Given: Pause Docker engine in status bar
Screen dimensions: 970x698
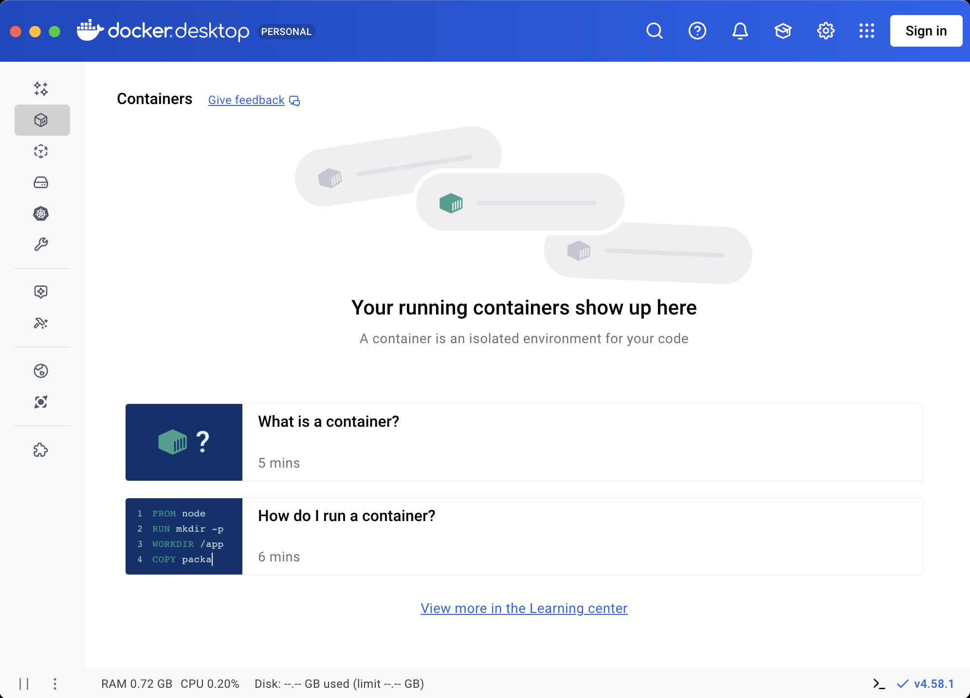Looking at the screenshot, I should click(x=24, y=684).
